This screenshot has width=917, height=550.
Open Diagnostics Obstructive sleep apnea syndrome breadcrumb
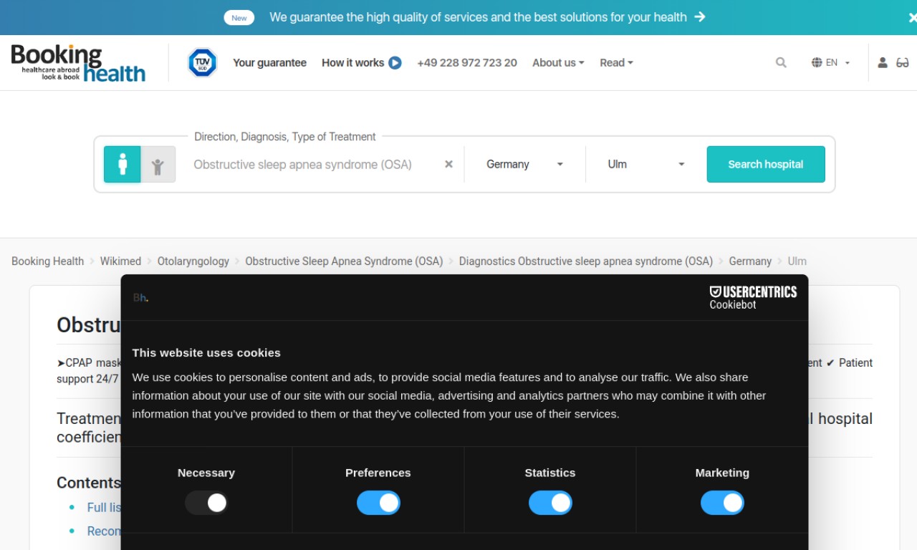586,261
